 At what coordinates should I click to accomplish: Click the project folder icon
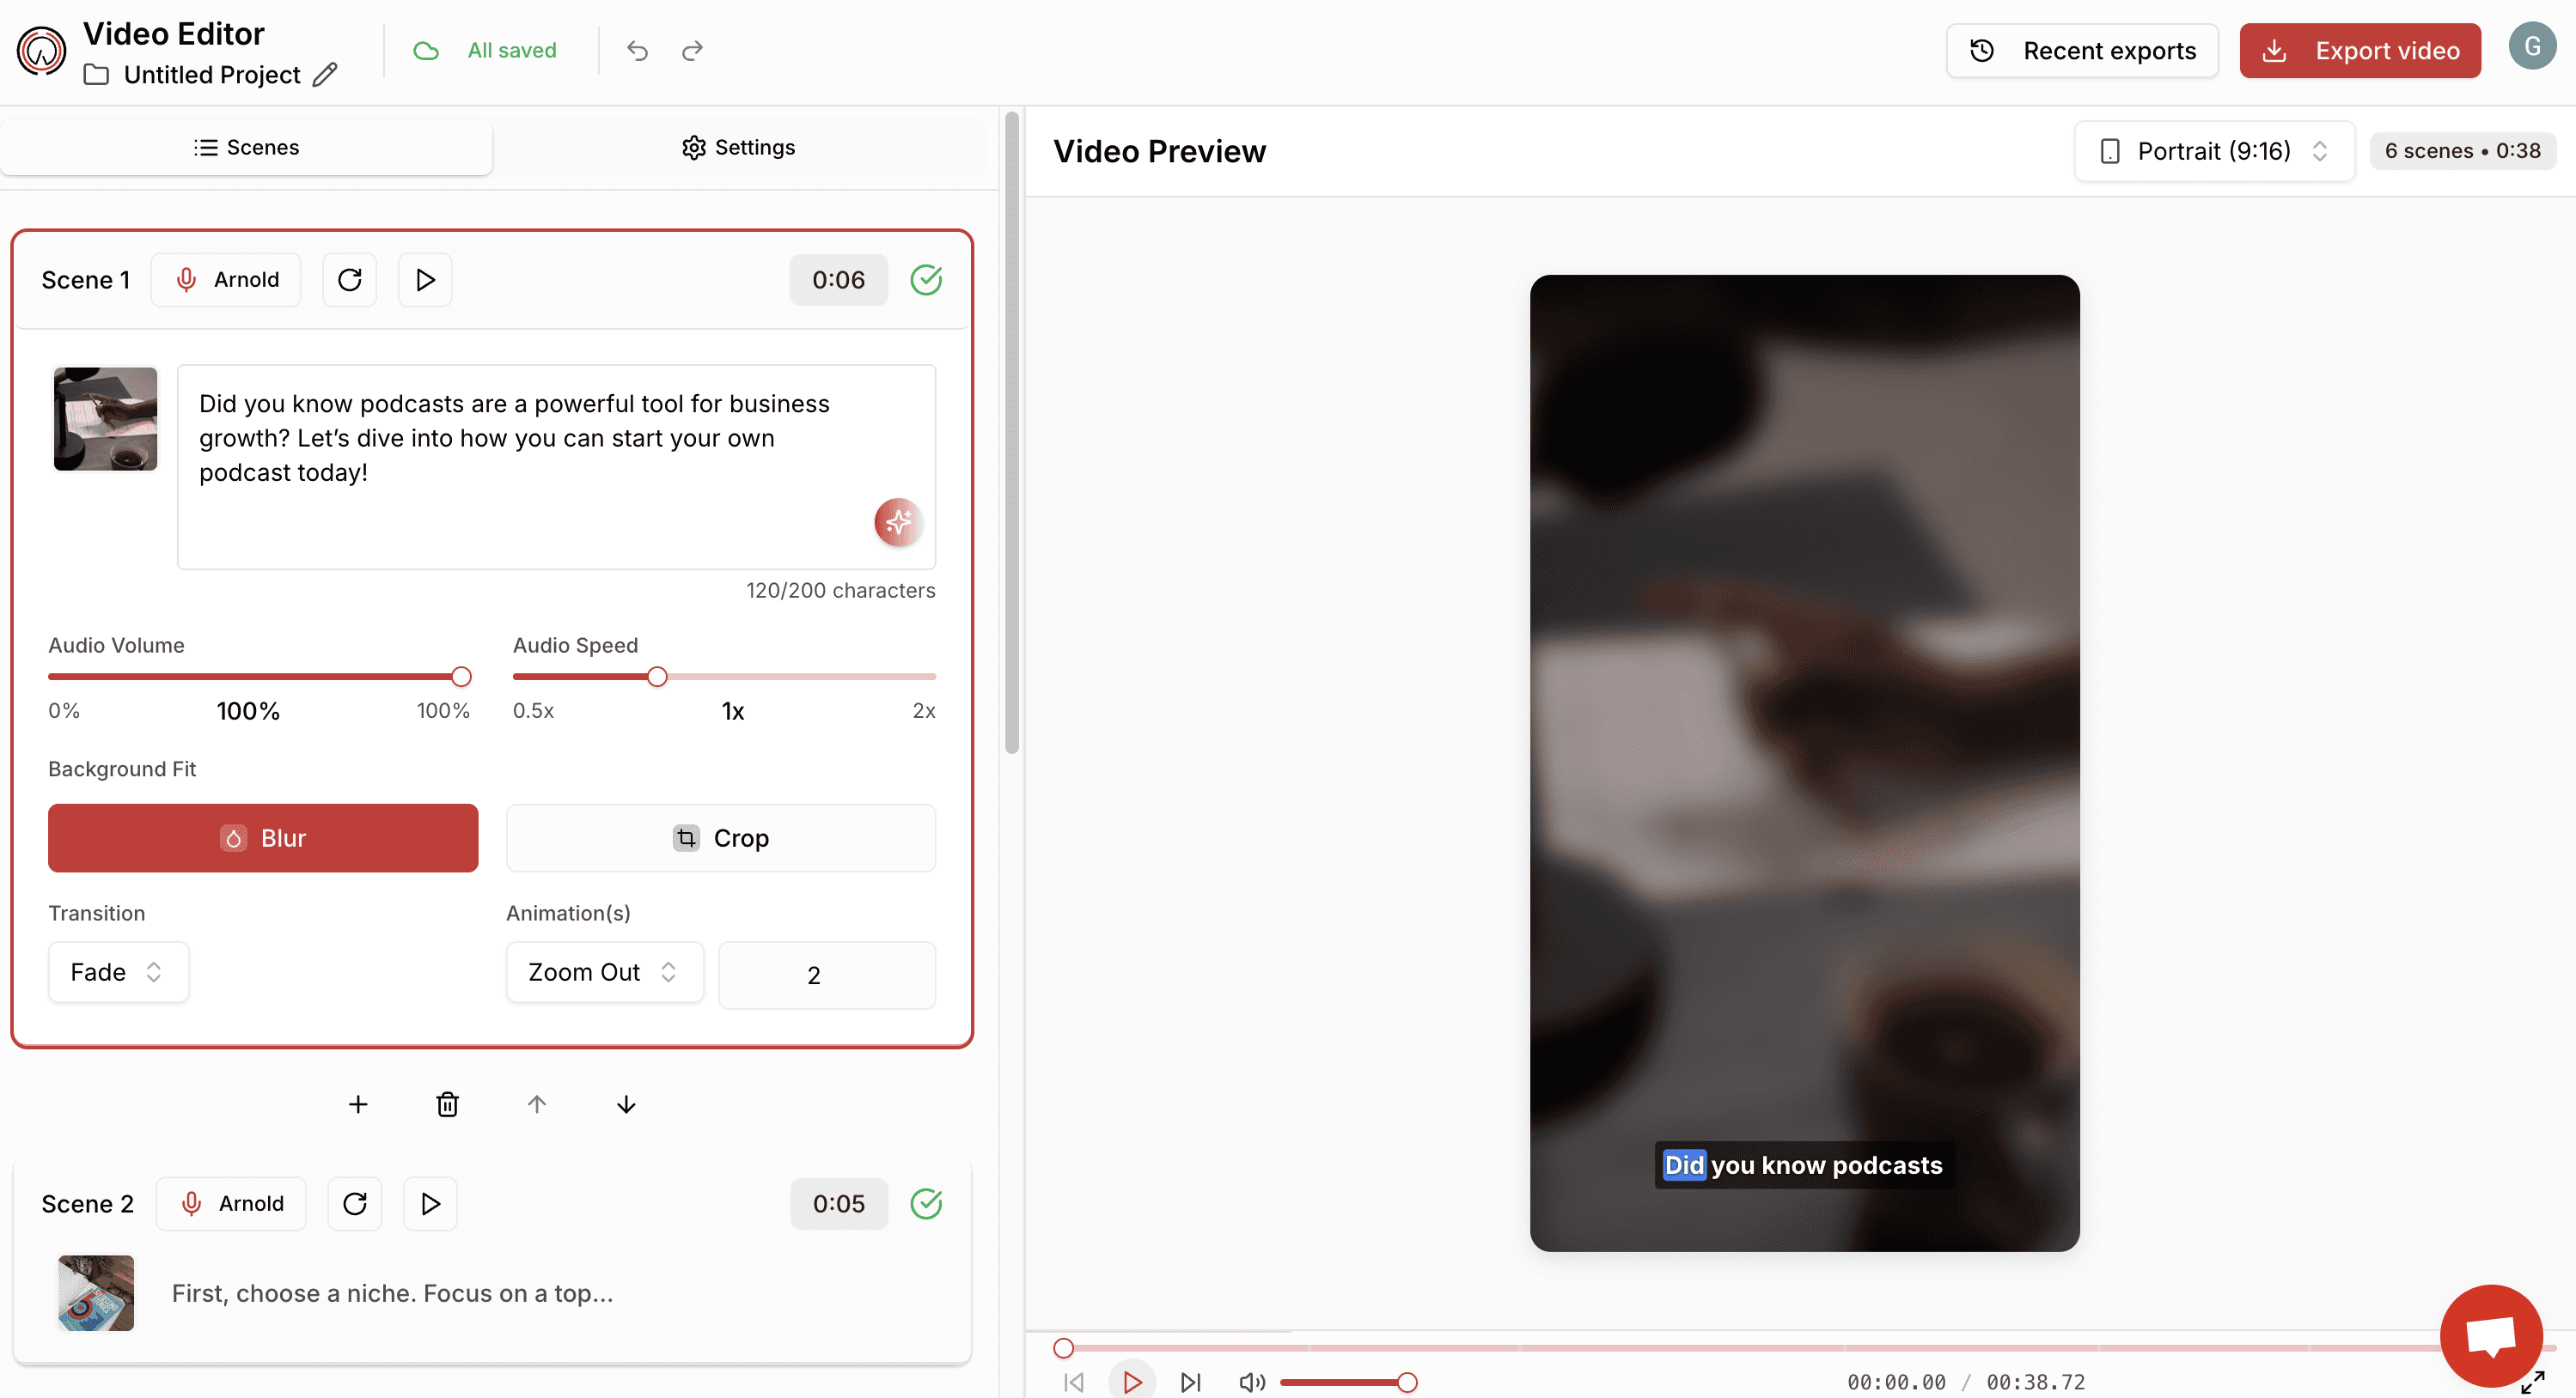pyautogui.click(x=96, y=75)
